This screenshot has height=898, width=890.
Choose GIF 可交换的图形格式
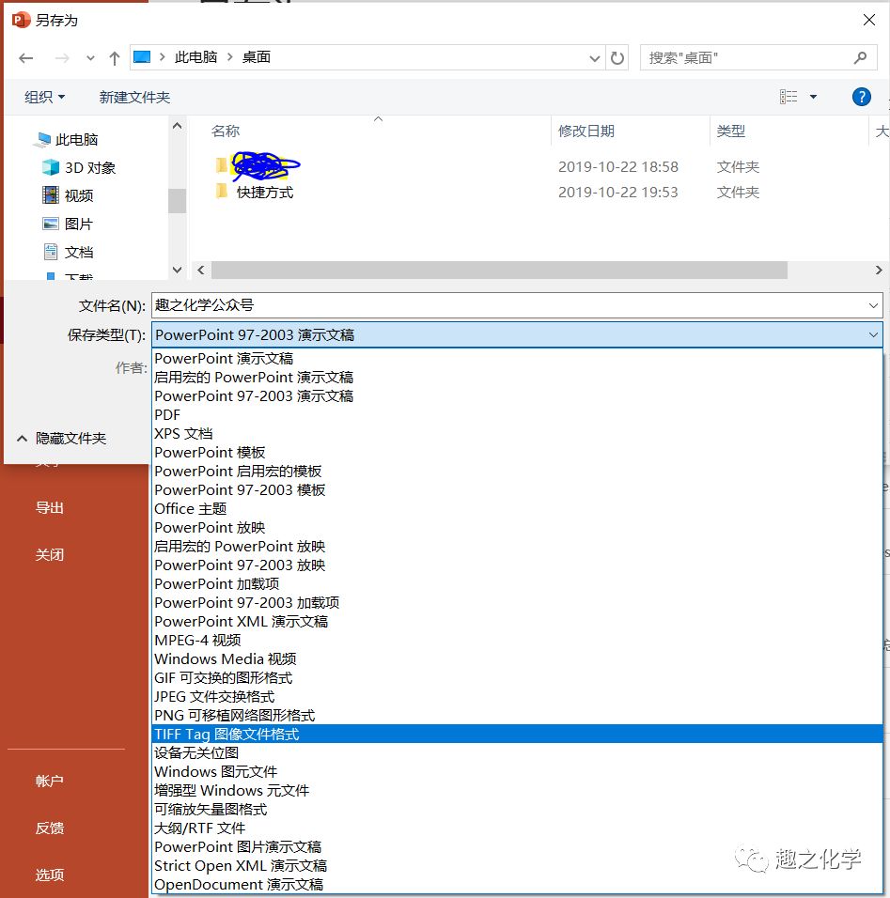pos(518,678)
